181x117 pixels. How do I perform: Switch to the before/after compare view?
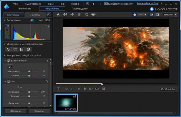tap(141, 15)
